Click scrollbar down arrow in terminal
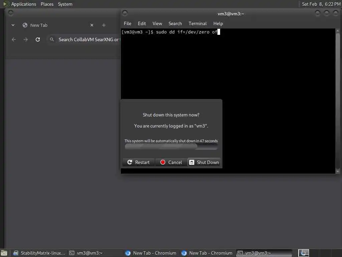 pyautogui.click(x=338, y=172)
